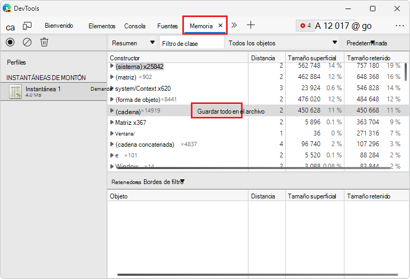Screen dimensions: 410x279
Task: Open the Consola tab
Action: coord(135,26)
